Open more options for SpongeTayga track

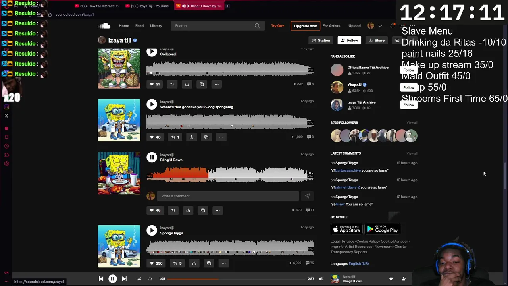point(224,263)
